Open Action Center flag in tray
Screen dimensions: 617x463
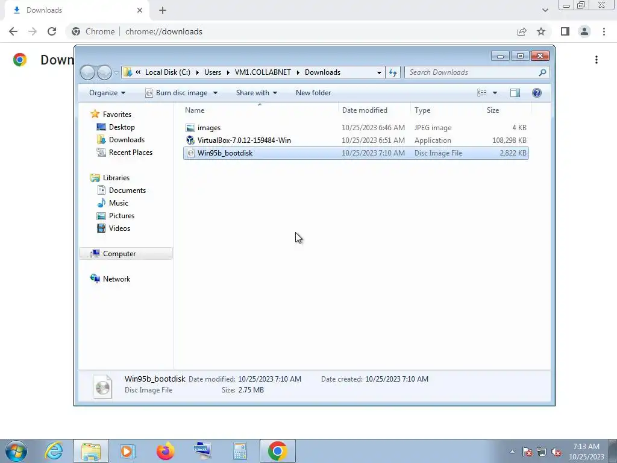[x=527, y=452]
